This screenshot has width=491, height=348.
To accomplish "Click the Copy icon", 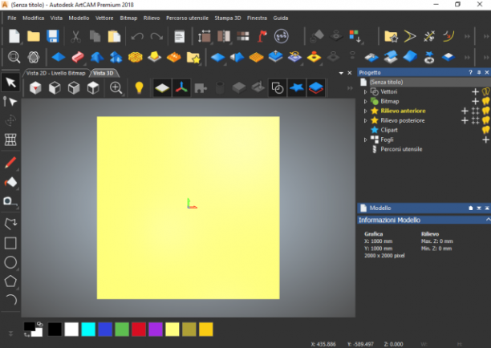I will (95, 36).
